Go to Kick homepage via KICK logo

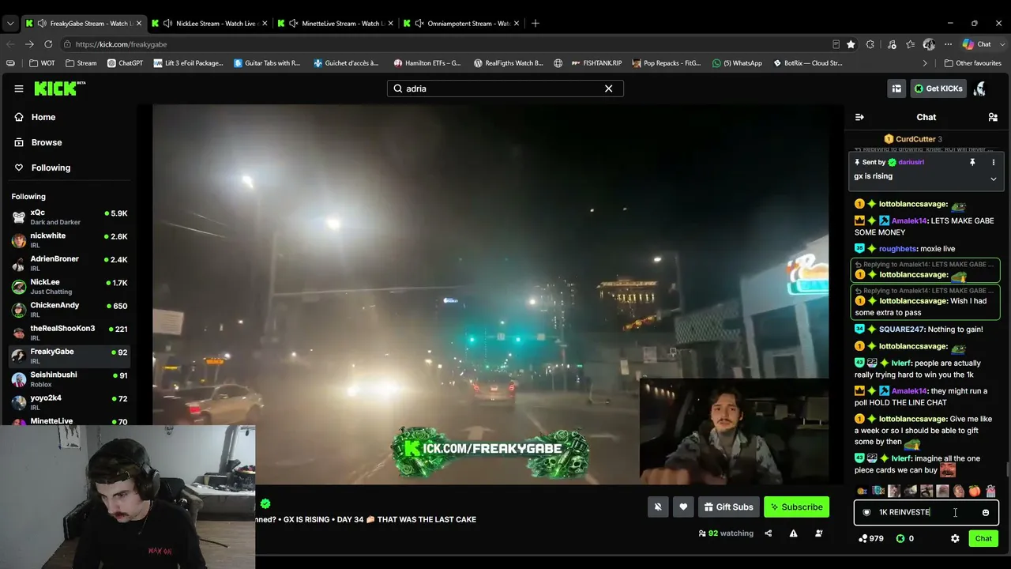tap(60, 89)
